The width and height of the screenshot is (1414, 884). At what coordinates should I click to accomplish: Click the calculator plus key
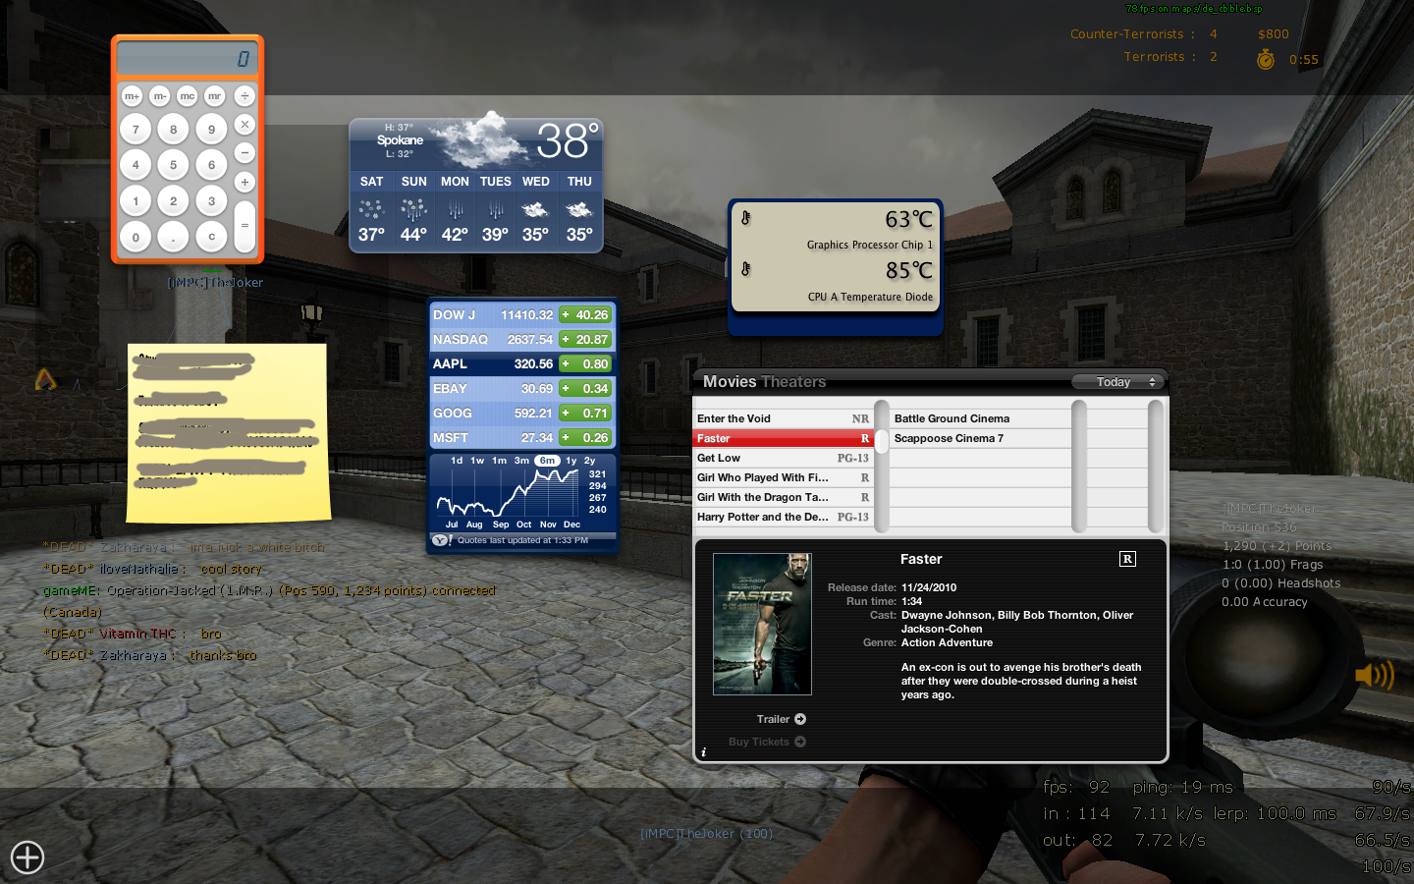click(x=245, y=182)
